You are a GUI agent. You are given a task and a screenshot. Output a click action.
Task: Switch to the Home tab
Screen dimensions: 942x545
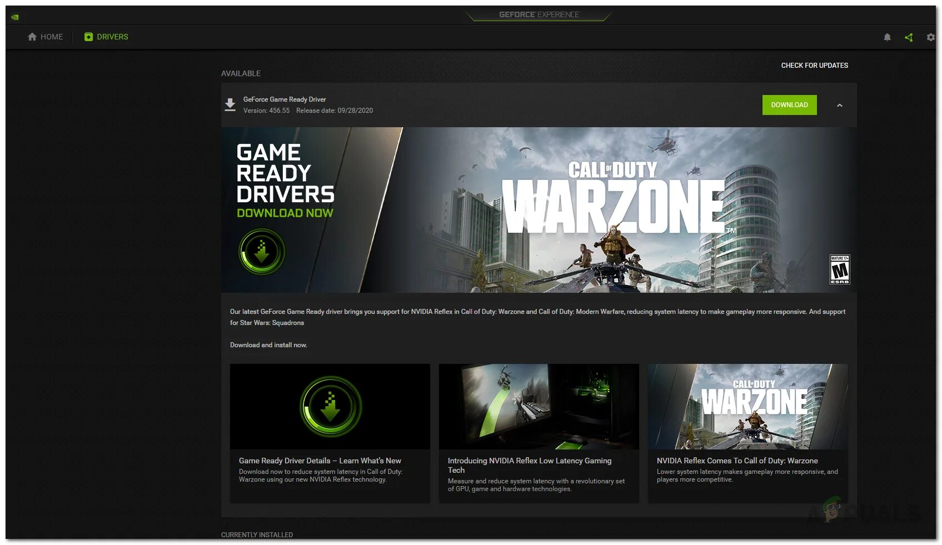point(46,37)
